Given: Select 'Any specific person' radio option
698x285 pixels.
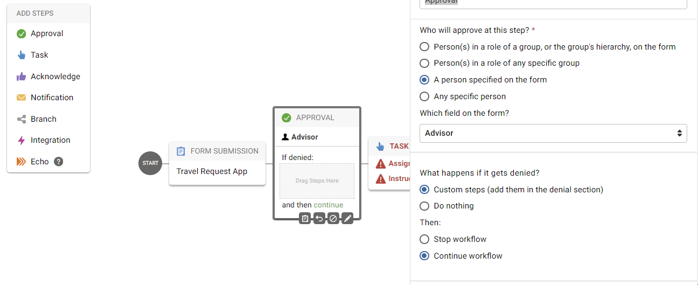Looking at the screenshot, I should tap(424, 96).
